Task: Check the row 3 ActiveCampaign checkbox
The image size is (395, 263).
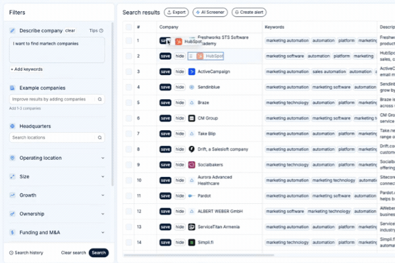Action: click(129, 72)
